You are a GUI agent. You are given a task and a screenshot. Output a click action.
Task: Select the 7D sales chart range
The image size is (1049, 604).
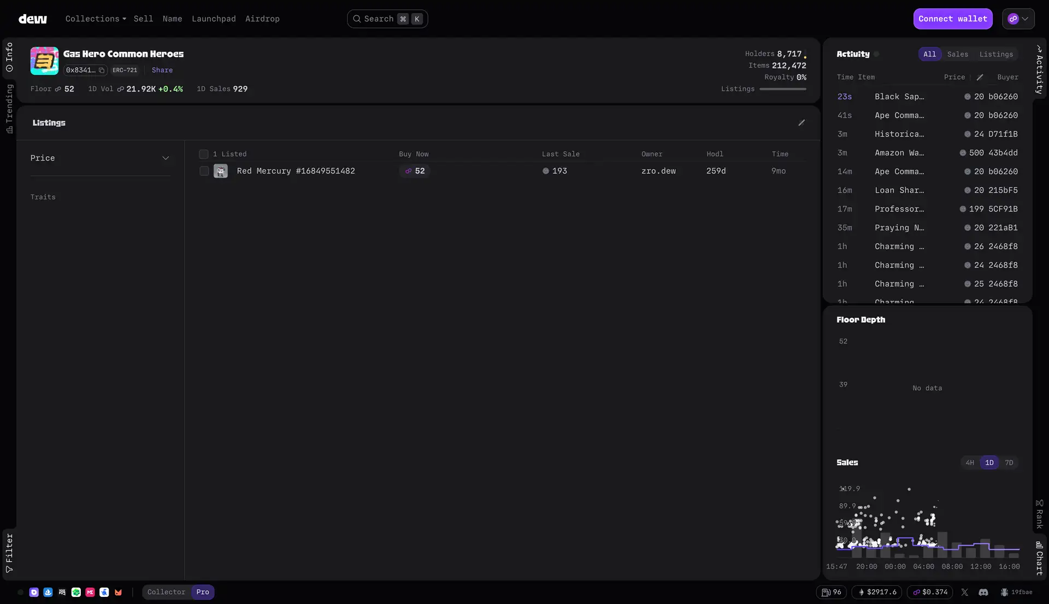[x=1009, y=463]
